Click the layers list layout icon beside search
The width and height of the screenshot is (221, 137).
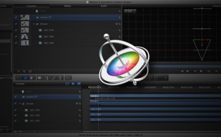(30, 71)
